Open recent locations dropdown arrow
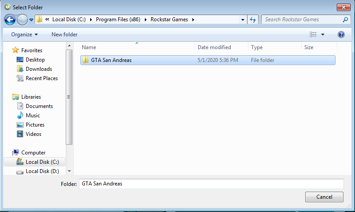The image size is (355, 212). pos(31,20)
